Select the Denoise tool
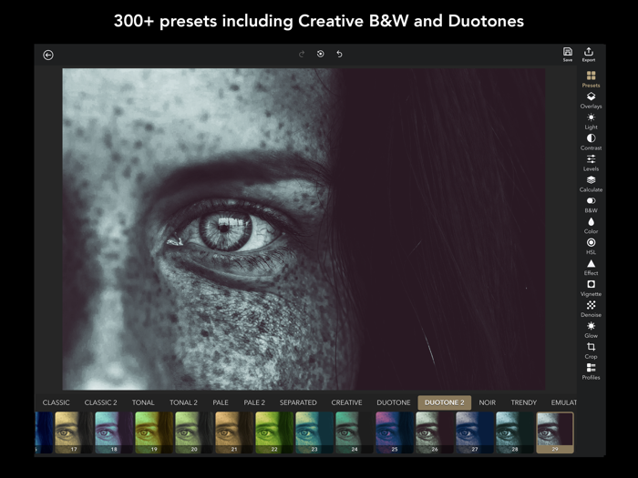The image size is (638, 478). click(591, 309)
